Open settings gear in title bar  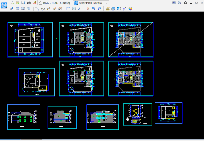[185, 3]
